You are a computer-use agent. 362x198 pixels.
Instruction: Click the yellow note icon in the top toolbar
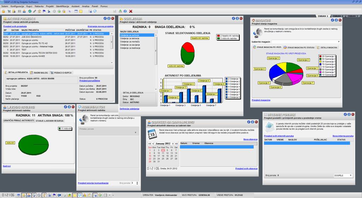81,11
